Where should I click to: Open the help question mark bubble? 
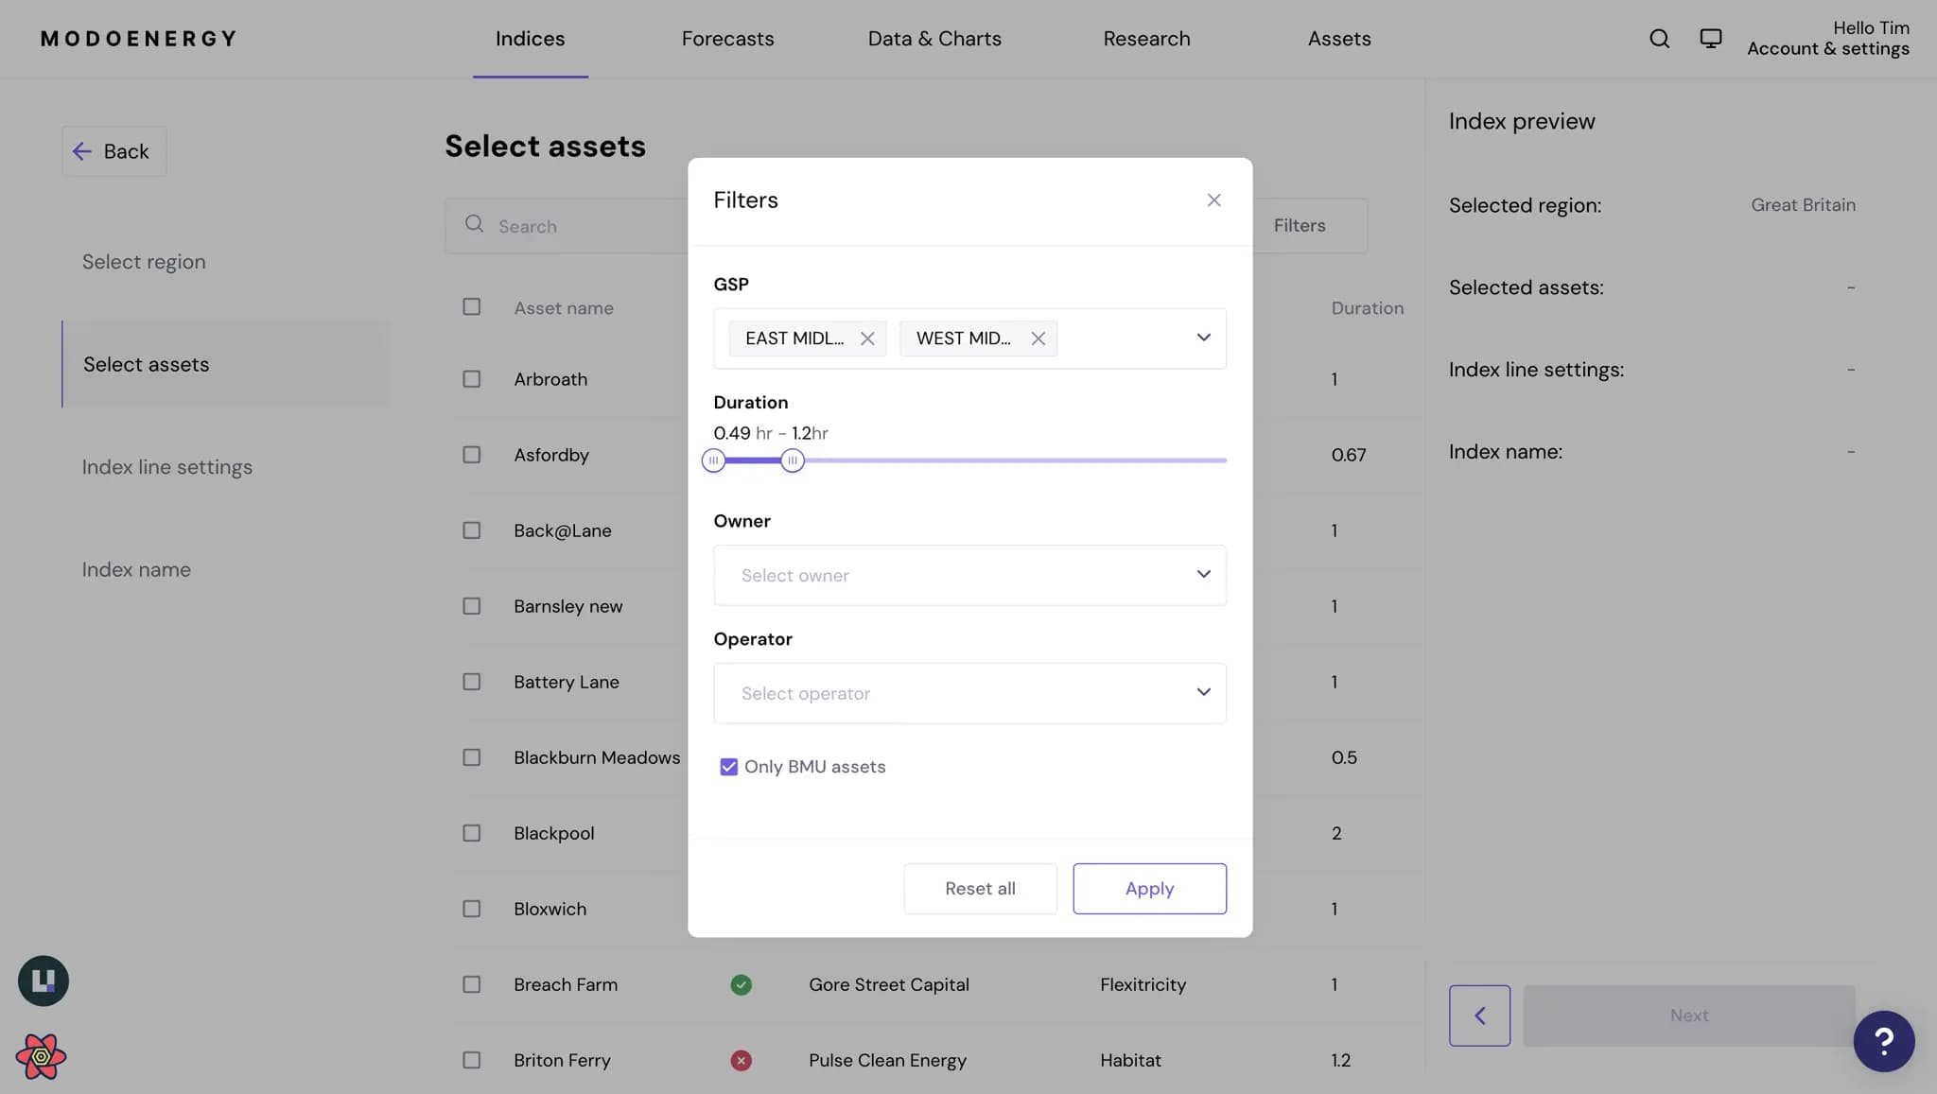1883,1041
